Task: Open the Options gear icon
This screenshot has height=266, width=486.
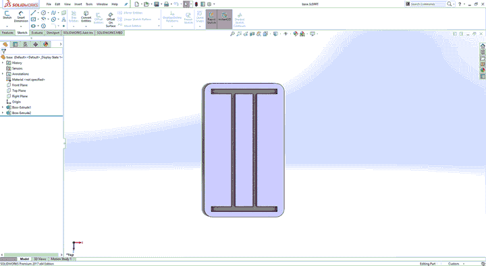Action: pyautogui.click(x=209, y=4)
